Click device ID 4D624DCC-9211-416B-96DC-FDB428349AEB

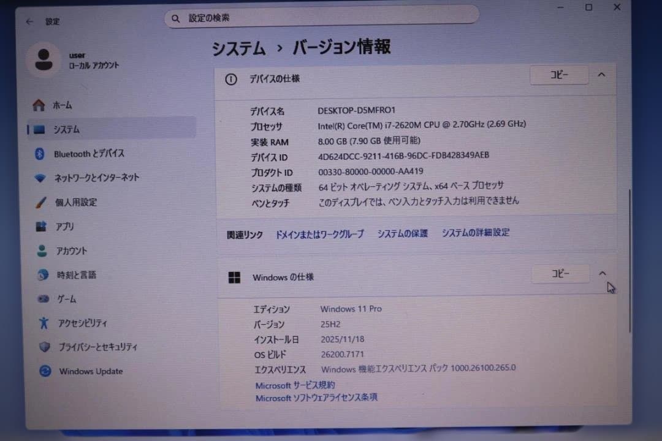click(403, 156)
